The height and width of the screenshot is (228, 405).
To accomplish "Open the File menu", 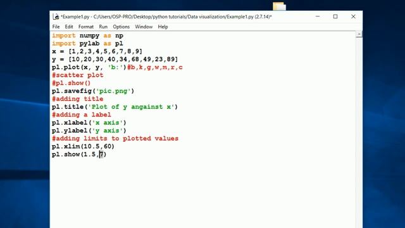I will click(56, 27).
